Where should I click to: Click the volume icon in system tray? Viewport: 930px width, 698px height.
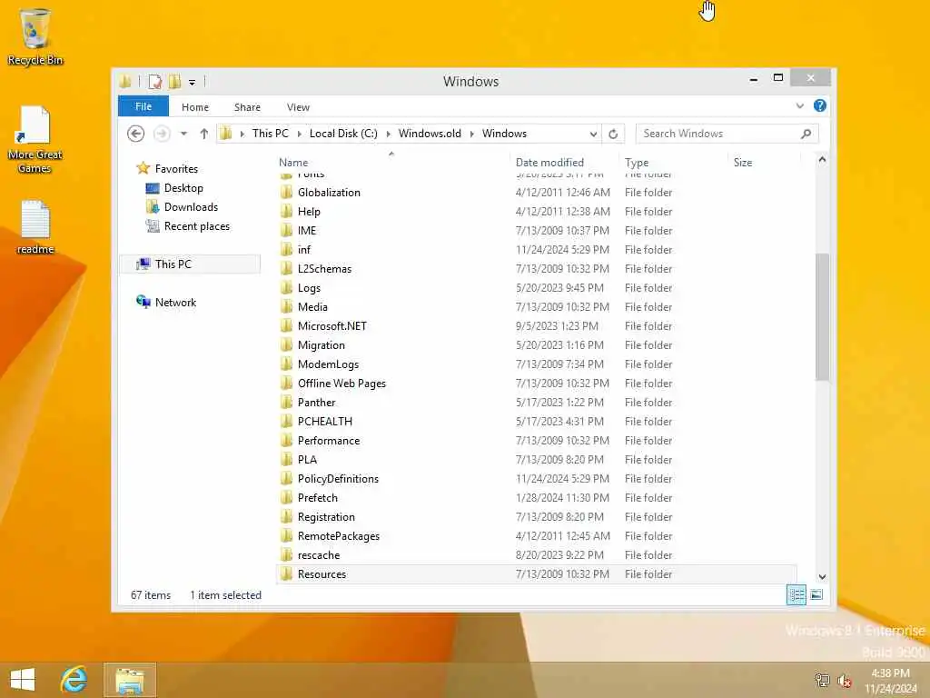845,681
